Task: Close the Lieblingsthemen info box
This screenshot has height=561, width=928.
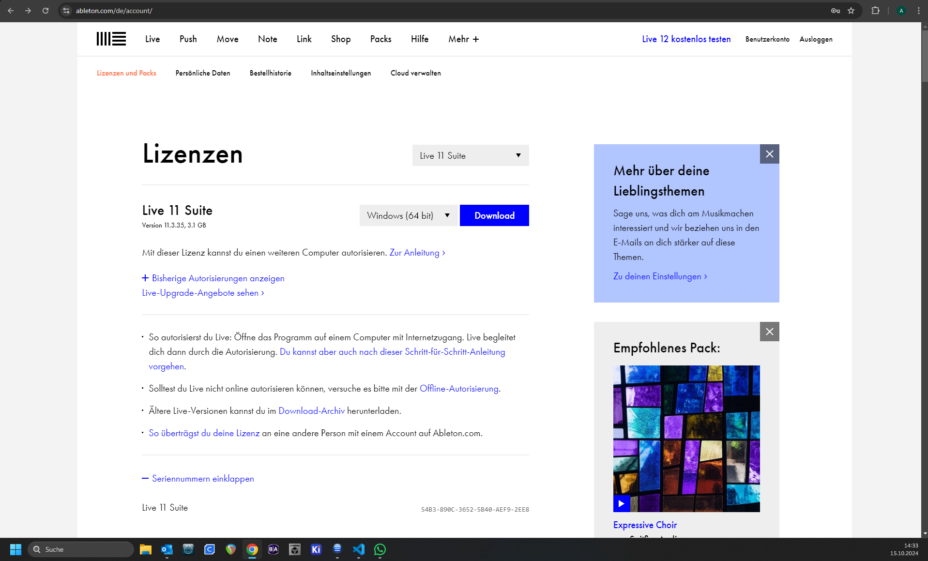Action: click(x=770, y=154)
